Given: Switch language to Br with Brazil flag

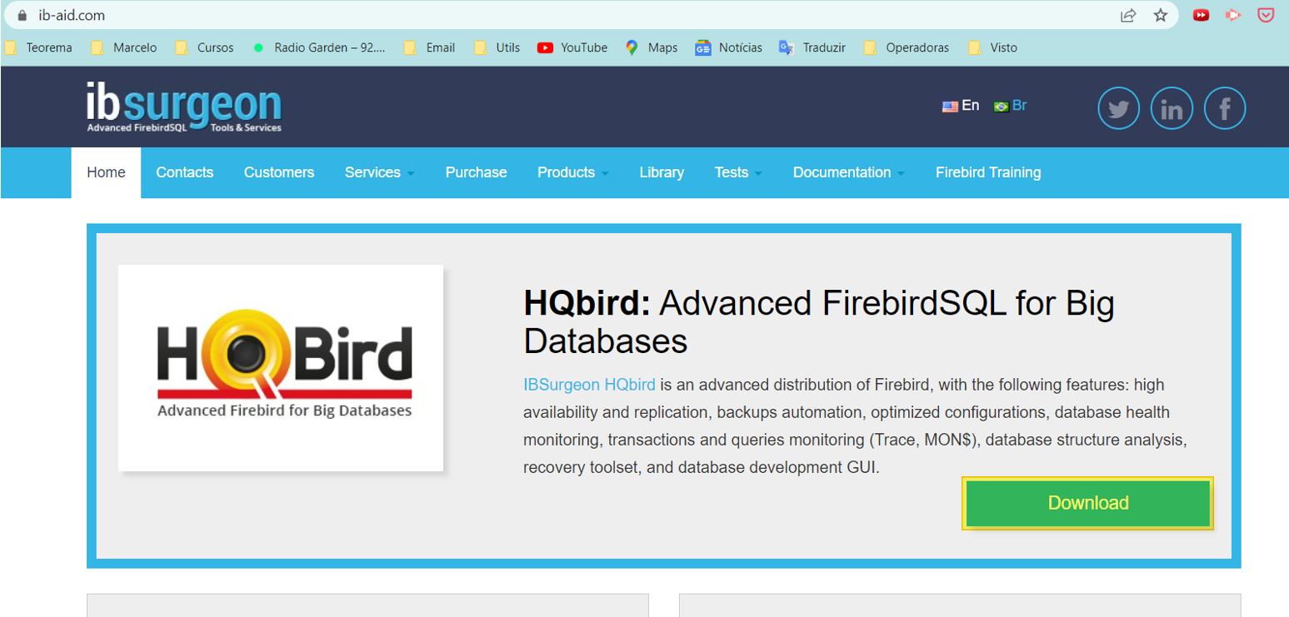Looking at the screenshot, I should click(x=1011, y=106).
